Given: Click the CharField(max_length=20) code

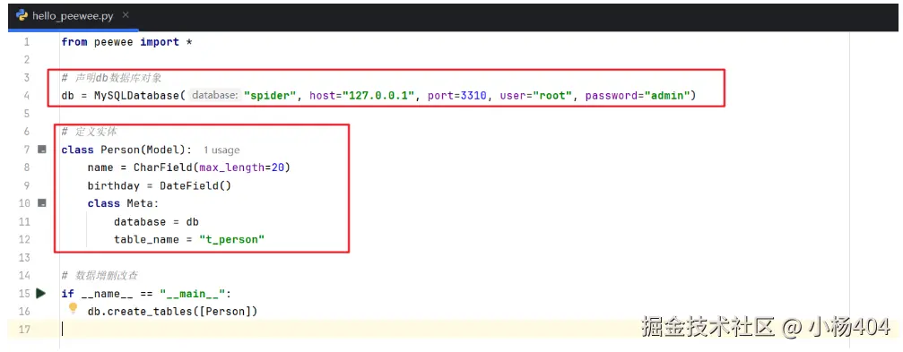Looking at the screenshot, I should point(212,168).
